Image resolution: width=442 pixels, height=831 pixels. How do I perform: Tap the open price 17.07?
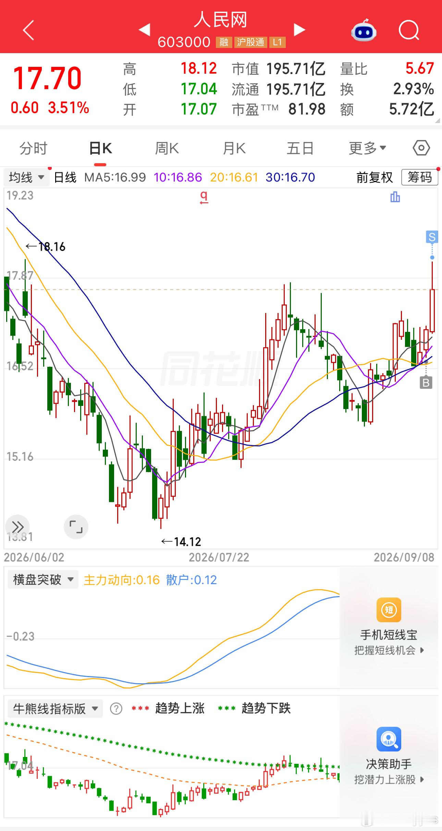pyautogui.click(x=199, y=109)
